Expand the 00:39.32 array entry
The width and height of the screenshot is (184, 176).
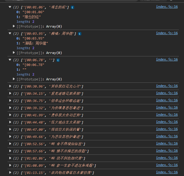click(10, 108)
